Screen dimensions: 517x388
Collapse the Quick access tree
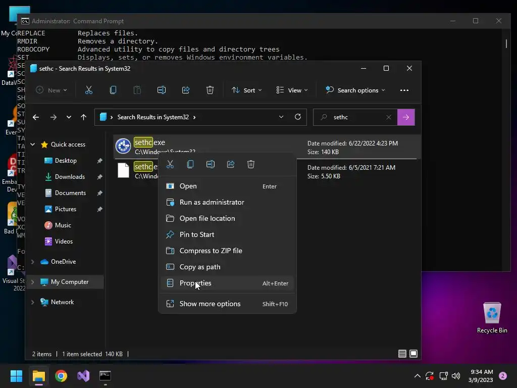click(33, 144)
